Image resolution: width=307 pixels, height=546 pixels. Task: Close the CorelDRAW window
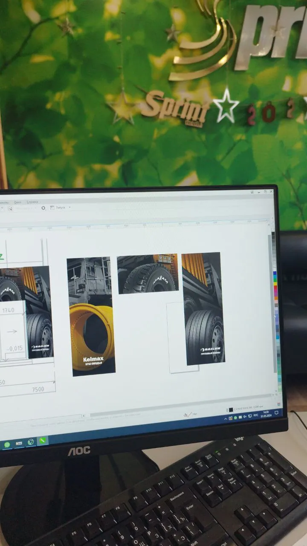(271, 192)
